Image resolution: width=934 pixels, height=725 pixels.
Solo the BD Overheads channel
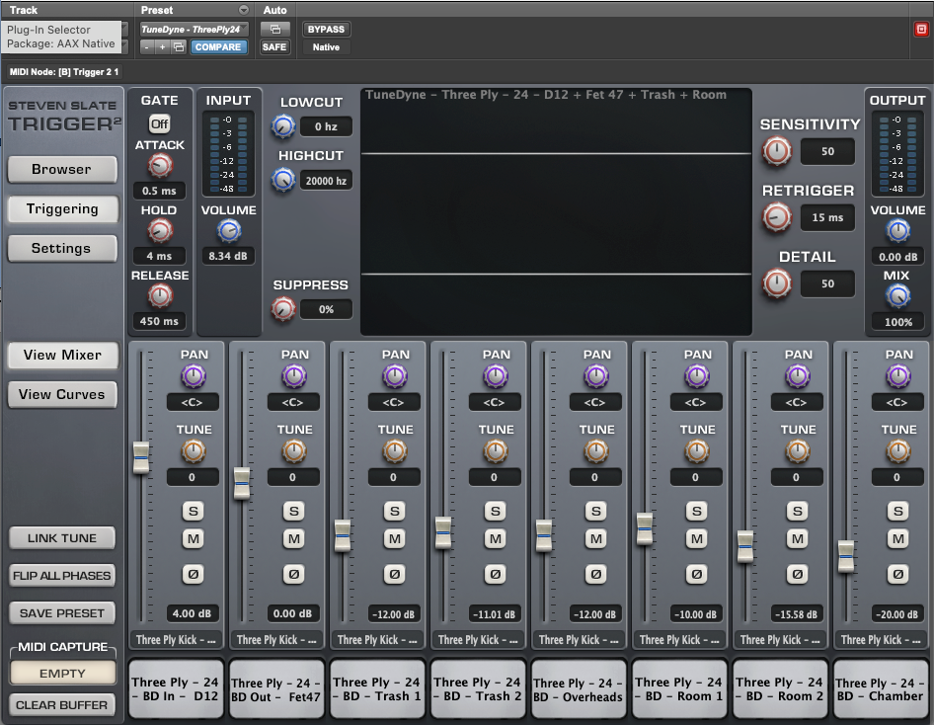click(596, 512)
